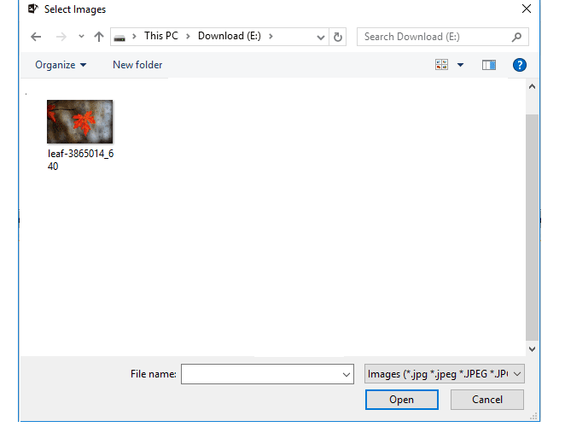Open Help with the question mark
Viewport: 565px width, 427px height.
[519, 65]
